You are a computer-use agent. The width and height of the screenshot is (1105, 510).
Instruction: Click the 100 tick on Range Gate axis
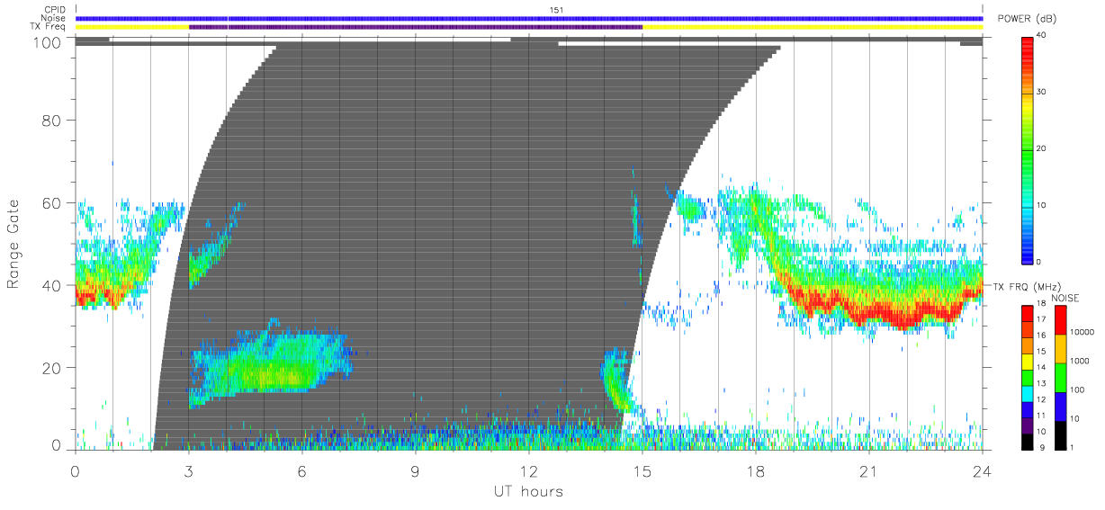(x=48, y=43)
